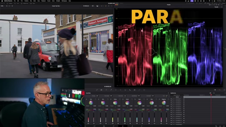
Task: Open the Playback menu
Action: click(43, 1)
